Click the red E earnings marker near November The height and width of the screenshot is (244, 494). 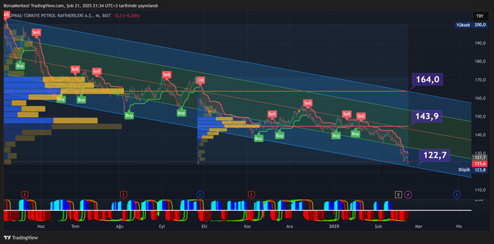coord(251,194)
